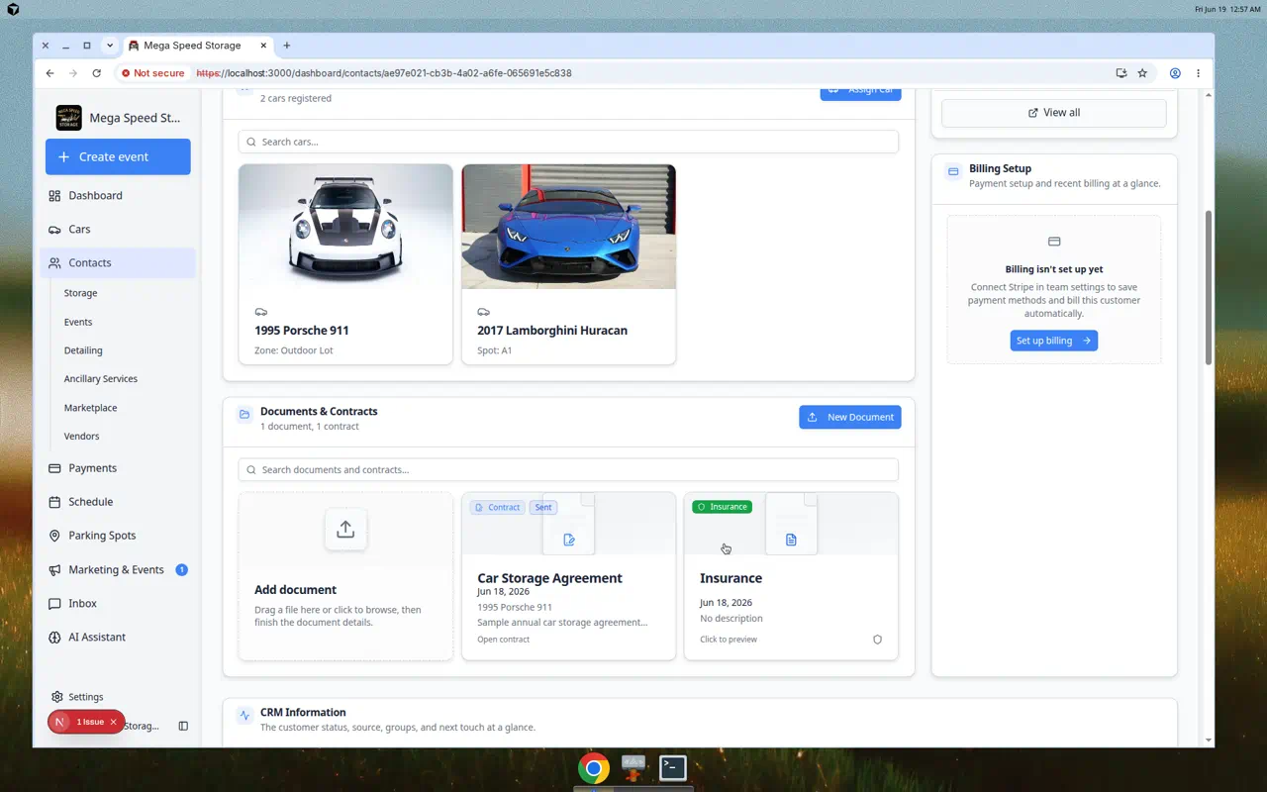Open Settings gear in sidebar

56,697
